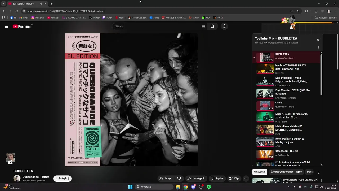
Task: Open the Netflix bookmark
Action: pyautogui.click(x=120, y=18)
